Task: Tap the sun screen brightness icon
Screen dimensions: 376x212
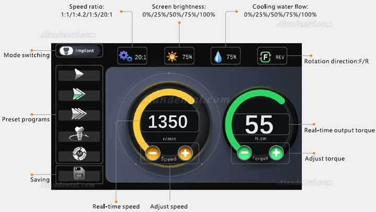Action: pos(172,56)
